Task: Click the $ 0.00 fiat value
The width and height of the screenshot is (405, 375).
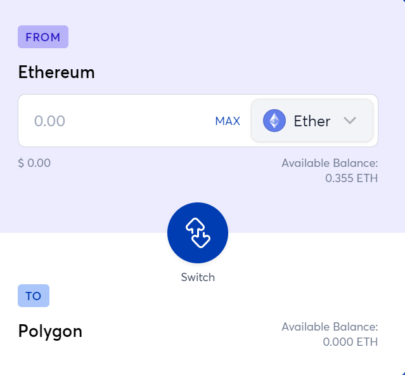Action: pyautogui.click(x=34, y=163)
